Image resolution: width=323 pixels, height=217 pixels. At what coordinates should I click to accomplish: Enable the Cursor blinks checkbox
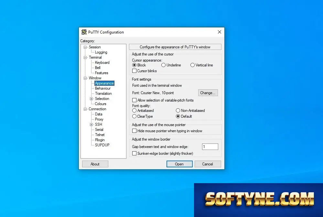pos(134,71)
